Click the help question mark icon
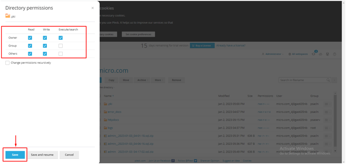Viewport: 346px width, 164px height. [x=335, y=54]
